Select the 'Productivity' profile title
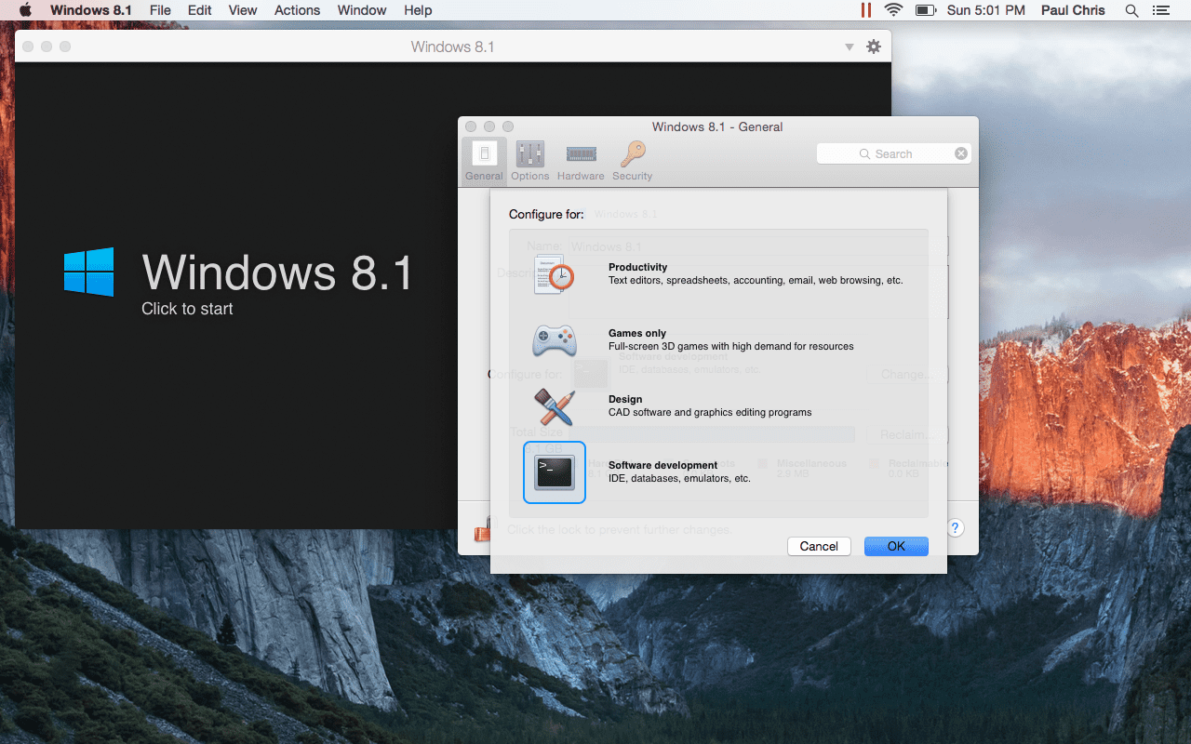 click(x=637, y=267)
